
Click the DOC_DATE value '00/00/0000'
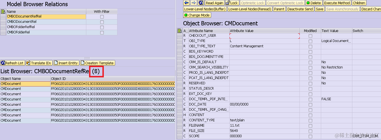[239, 104]
